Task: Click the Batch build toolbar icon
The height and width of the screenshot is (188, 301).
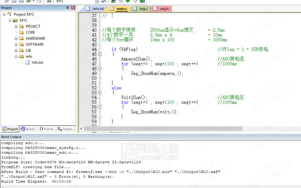Action: tap(29, 1)
